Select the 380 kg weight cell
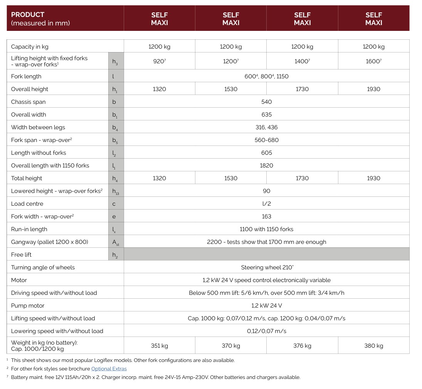422x389 pixels. (373, 346)
